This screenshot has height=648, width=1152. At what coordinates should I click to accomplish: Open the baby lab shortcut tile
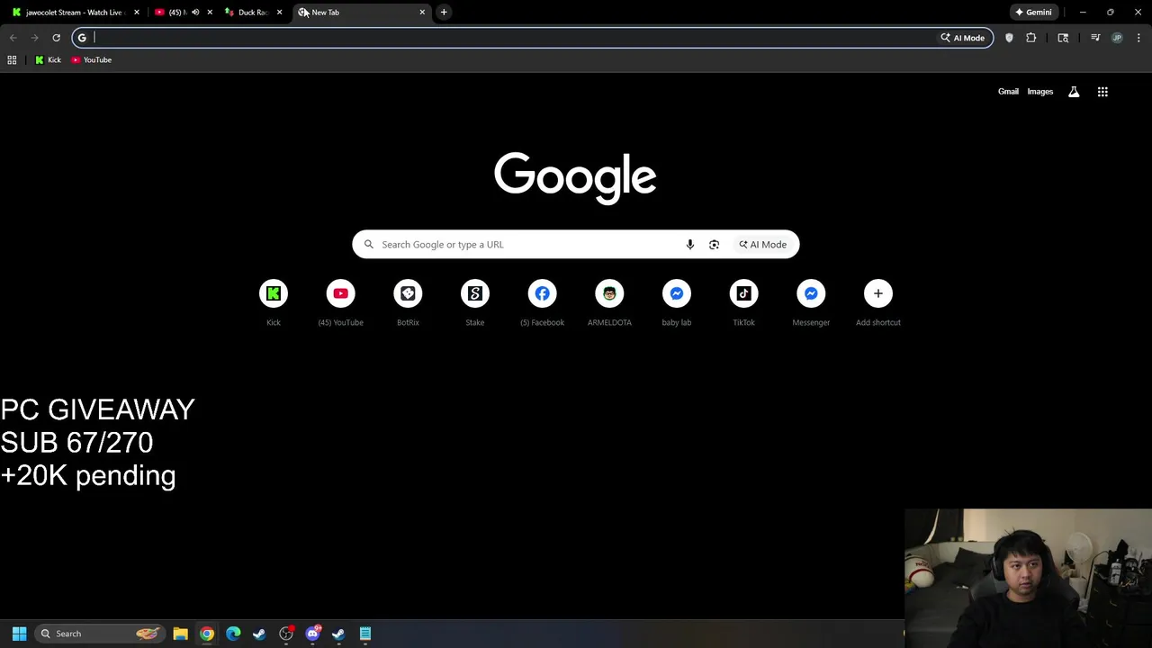coord(677,303)
